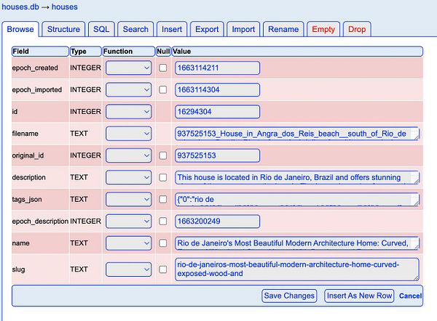Click the filename field label

coord(25,134)
